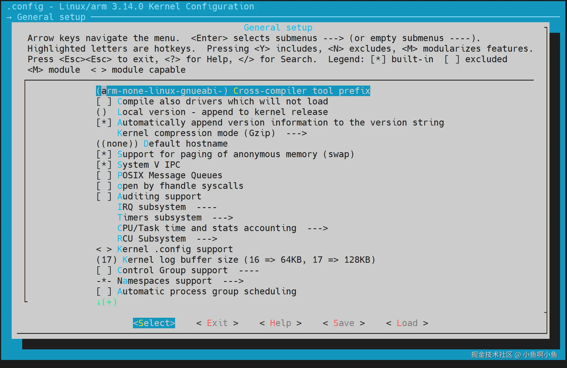This screenshot has width=567, height=368.
Task: Click Save to write the config
Action: point(344,323)
